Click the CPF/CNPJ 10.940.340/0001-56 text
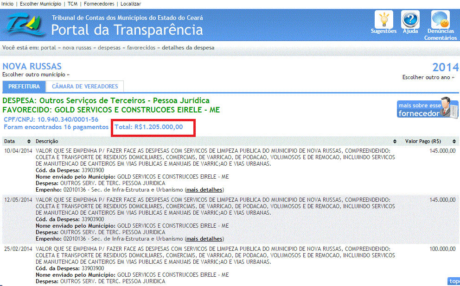This screenshot has width=460, height=286. click(x=51, y=119)
